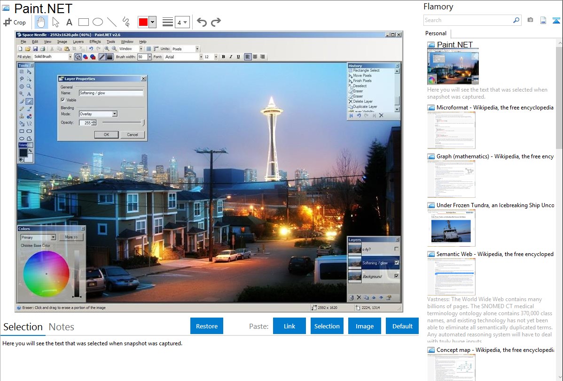Screen dimensions: 563x381
Task: Undo the last annotation
Action: coord(202,22)
